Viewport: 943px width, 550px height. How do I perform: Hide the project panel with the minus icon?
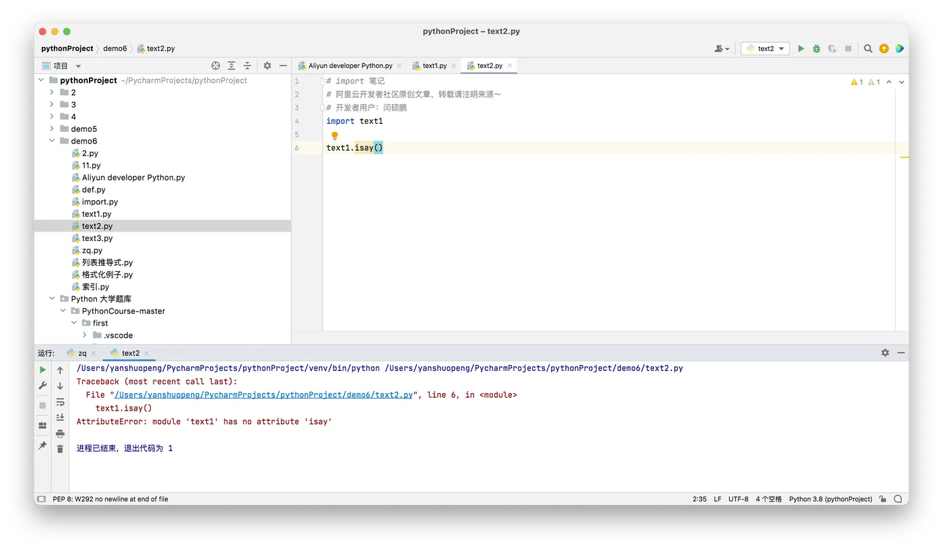283,66
